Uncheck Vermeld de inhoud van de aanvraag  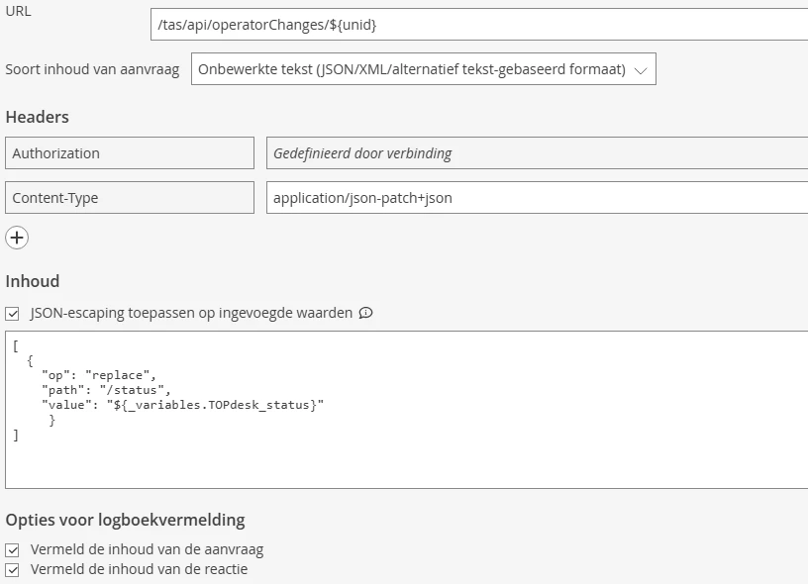coord(13,549)
